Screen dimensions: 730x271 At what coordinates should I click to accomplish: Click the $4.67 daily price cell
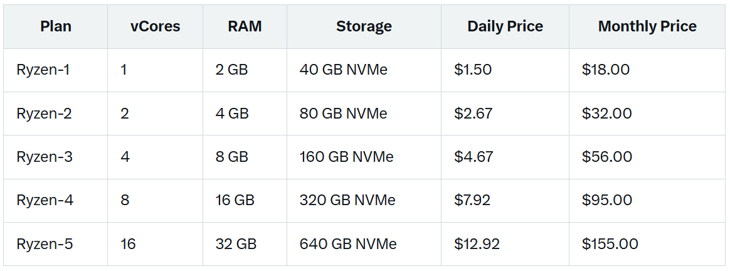[x=505, y=157]
